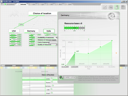Click the orange double-arrow expander beside chart
128x96 pixels.
coord(116,53)
